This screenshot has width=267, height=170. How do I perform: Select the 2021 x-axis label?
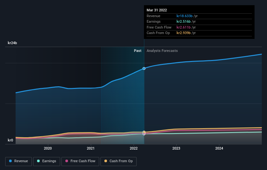pos(91,148)
